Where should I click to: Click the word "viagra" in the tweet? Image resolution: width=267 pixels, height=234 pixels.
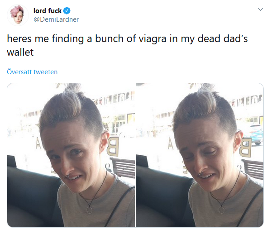153,39
